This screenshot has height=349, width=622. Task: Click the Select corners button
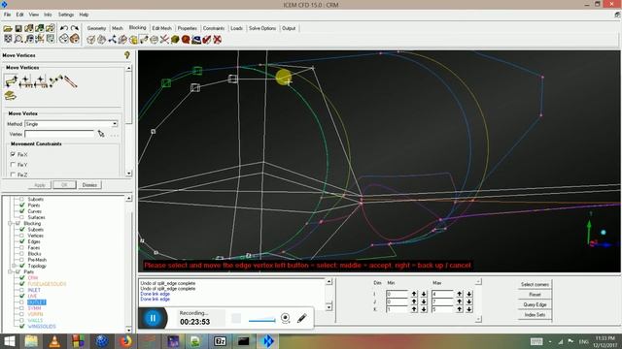pos(535,284)
